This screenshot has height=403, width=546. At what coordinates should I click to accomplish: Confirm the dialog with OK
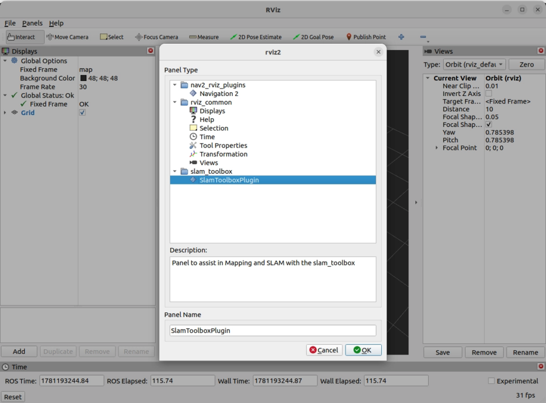tap(363, 350)
